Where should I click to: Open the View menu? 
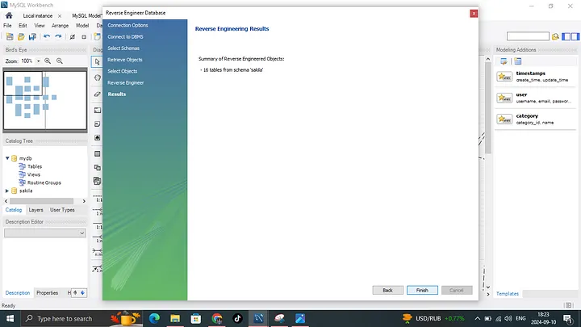click(40, 26)
